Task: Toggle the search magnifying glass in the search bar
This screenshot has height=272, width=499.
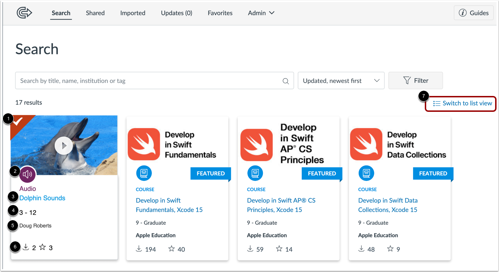Action: click(286, 80)
